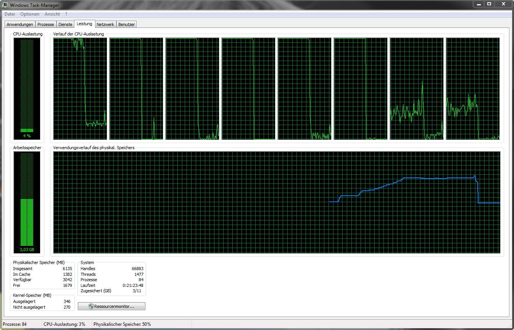Minimize the Task-Manager window

479,4
